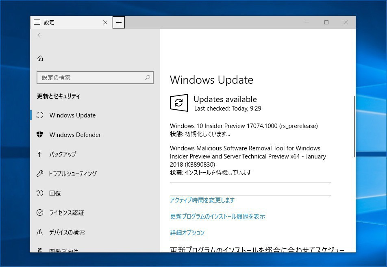Click 状態: 初期化しています status text

200,134
